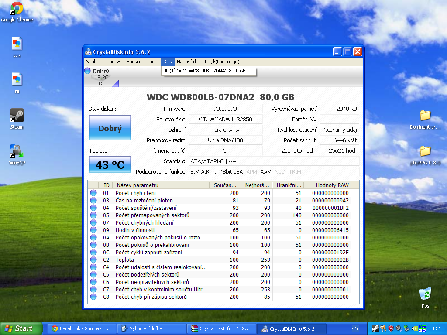Click the ID column header
This screenshot has width=447, height=335.
click(x=106, y=185)
